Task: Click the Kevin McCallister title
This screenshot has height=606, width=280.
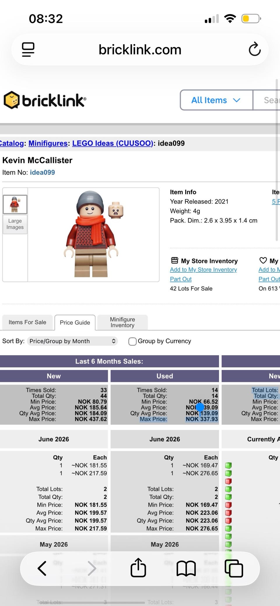Action: (37, 160)
